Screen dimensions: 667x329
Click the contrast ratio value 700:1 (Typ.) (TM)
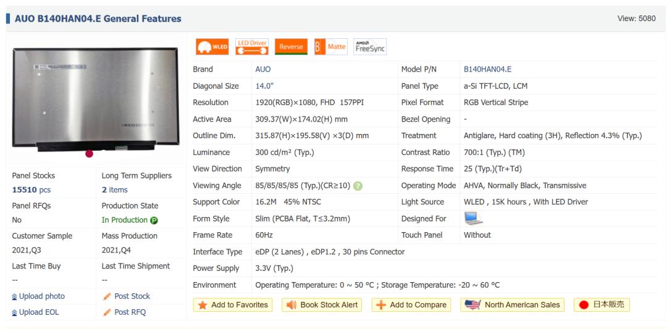click(x=495, y=152)
